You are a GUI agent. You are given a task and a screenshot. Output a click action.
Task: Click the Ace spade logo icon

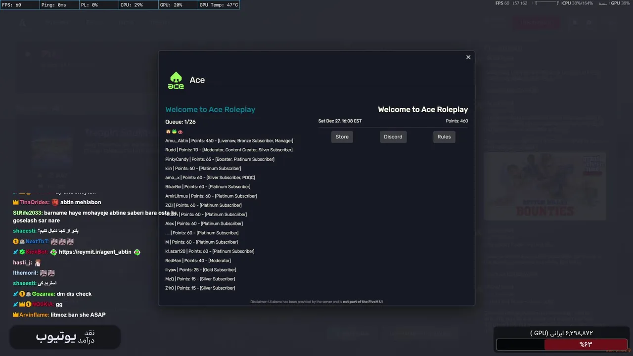(x=176, y=80)
